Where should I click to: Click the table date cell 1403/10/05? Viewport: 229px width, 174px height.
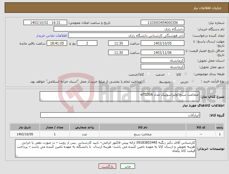click(x=25, y=134)
